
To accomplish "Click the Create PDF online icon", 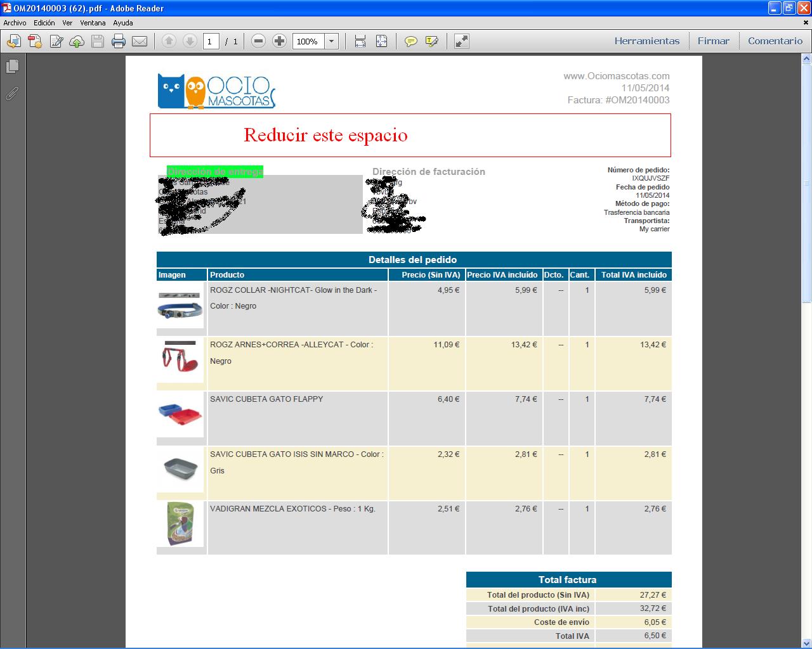I will pyautogui.click(x=35, y=42).
